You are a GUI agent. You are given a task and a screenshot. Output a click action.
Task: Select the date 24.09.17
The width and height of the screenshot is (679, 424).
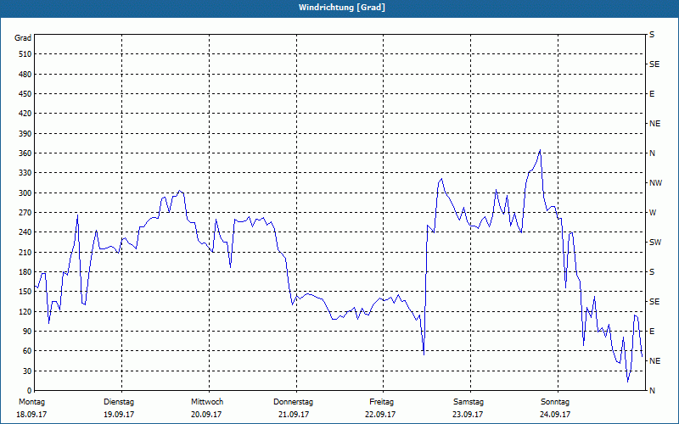(x=555, y=415)
